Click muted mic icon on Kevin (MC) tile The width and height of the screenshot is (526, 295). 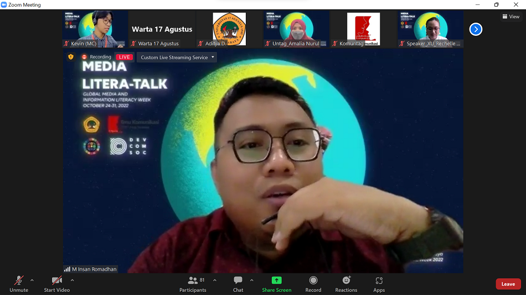click(x=66, y=44)
